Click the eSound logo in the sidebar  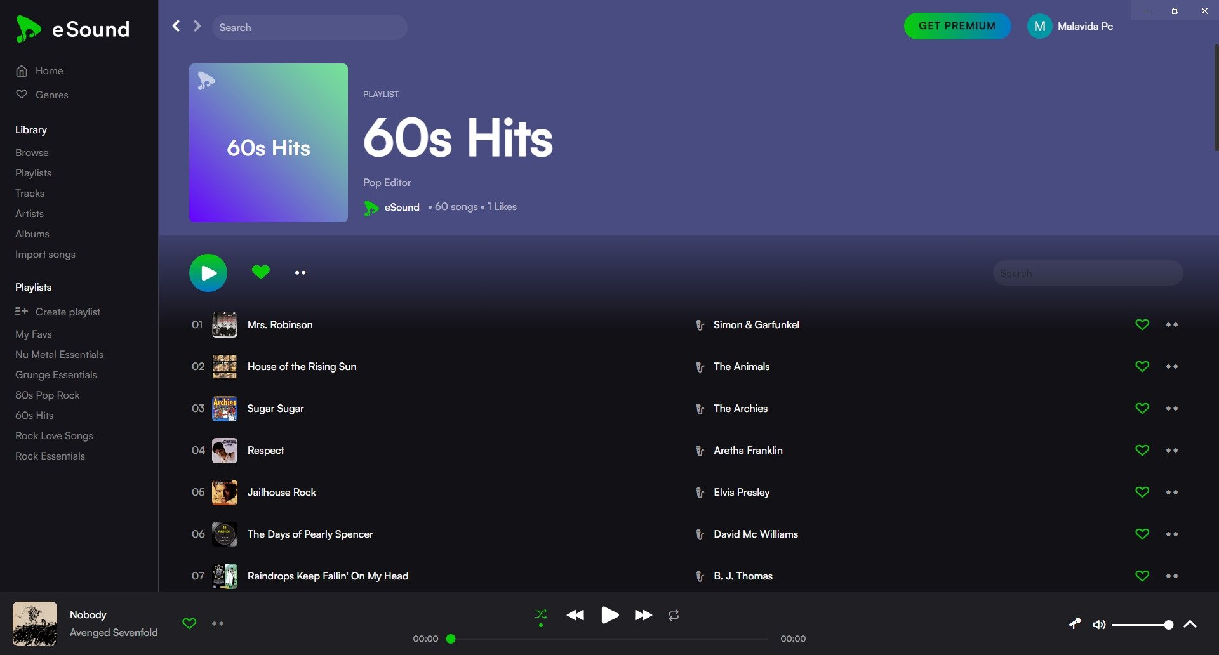tap(72, 29)
